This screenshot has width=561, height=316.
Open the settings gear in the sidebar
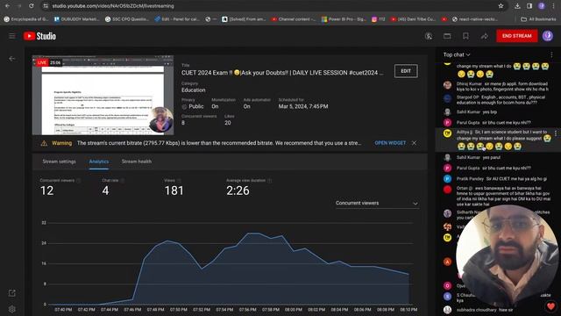tap(11, 309)
